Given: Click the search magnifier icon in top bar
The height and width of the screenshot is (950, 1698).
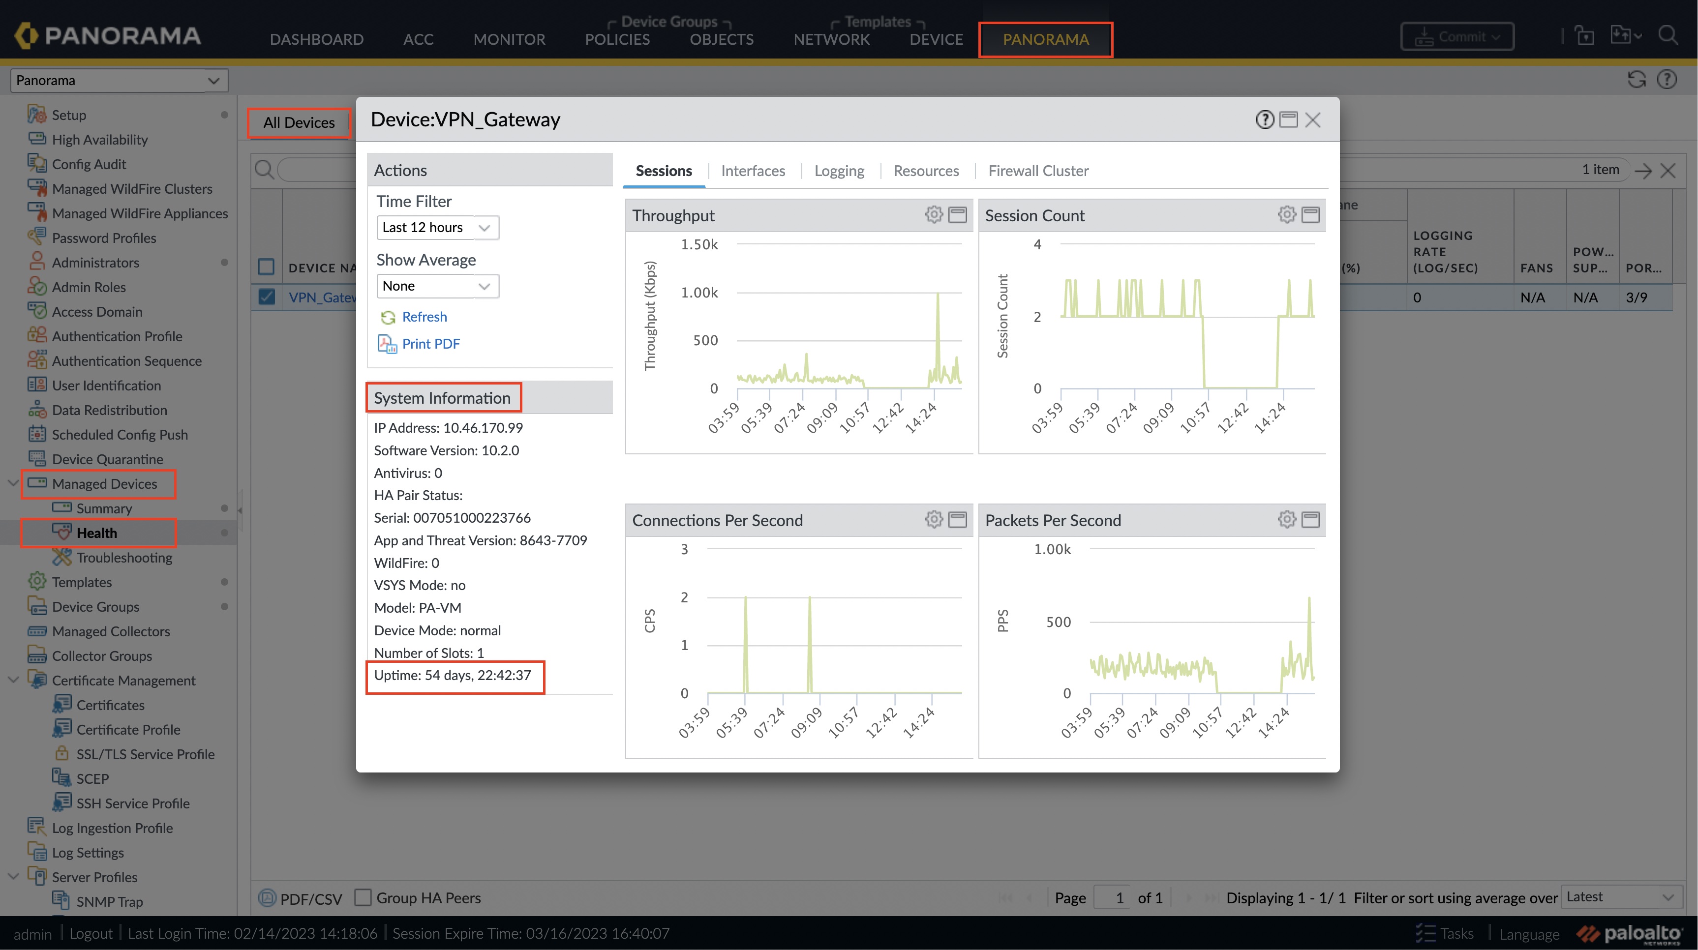Looking at the screenshot, I should (x=1668, y=35).
